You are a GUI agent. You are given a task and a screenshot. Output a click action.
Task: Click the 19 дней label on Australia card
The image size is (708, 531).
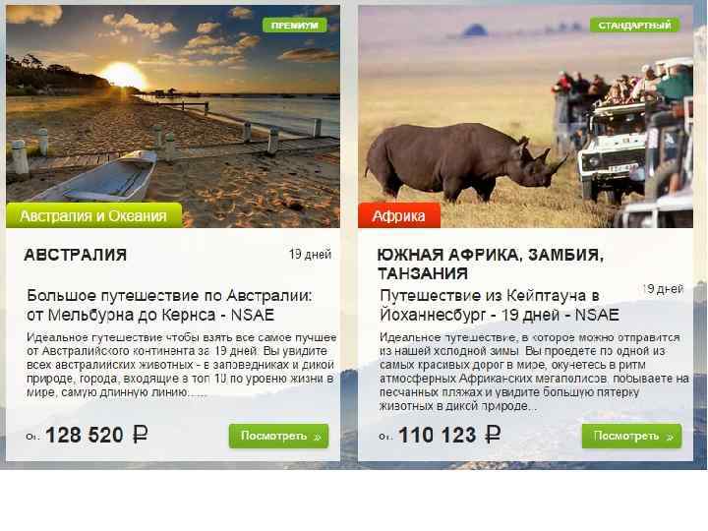point(310,255)
